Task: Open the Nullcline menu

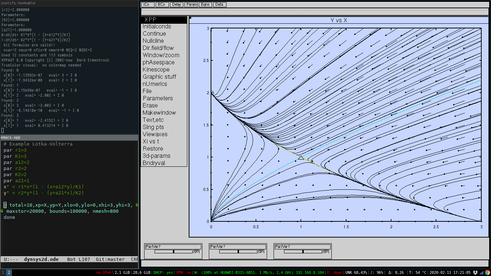Action: [164, 41]
